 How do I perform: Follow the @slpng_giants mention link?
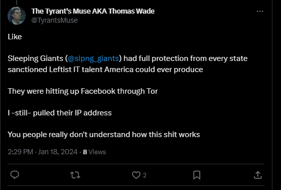tap(93, 58)
